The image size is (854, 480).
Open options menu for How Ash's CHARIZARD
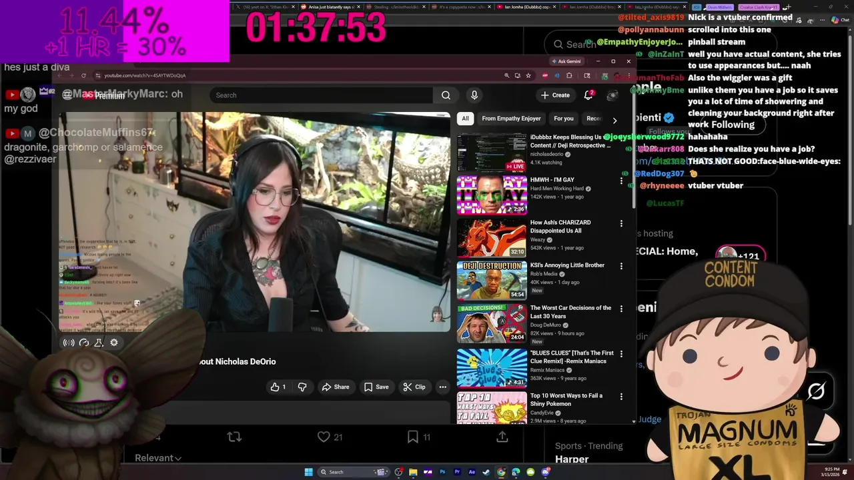(x=621, y=223)
